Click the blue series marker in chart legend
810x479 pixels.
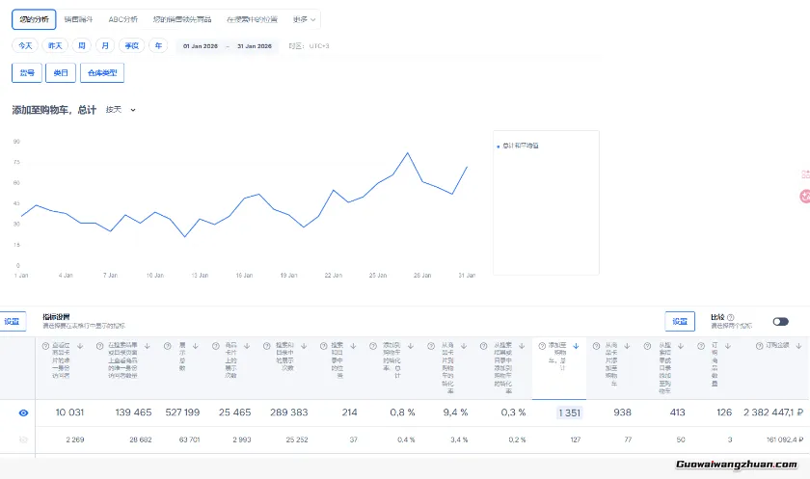(498, 146)
